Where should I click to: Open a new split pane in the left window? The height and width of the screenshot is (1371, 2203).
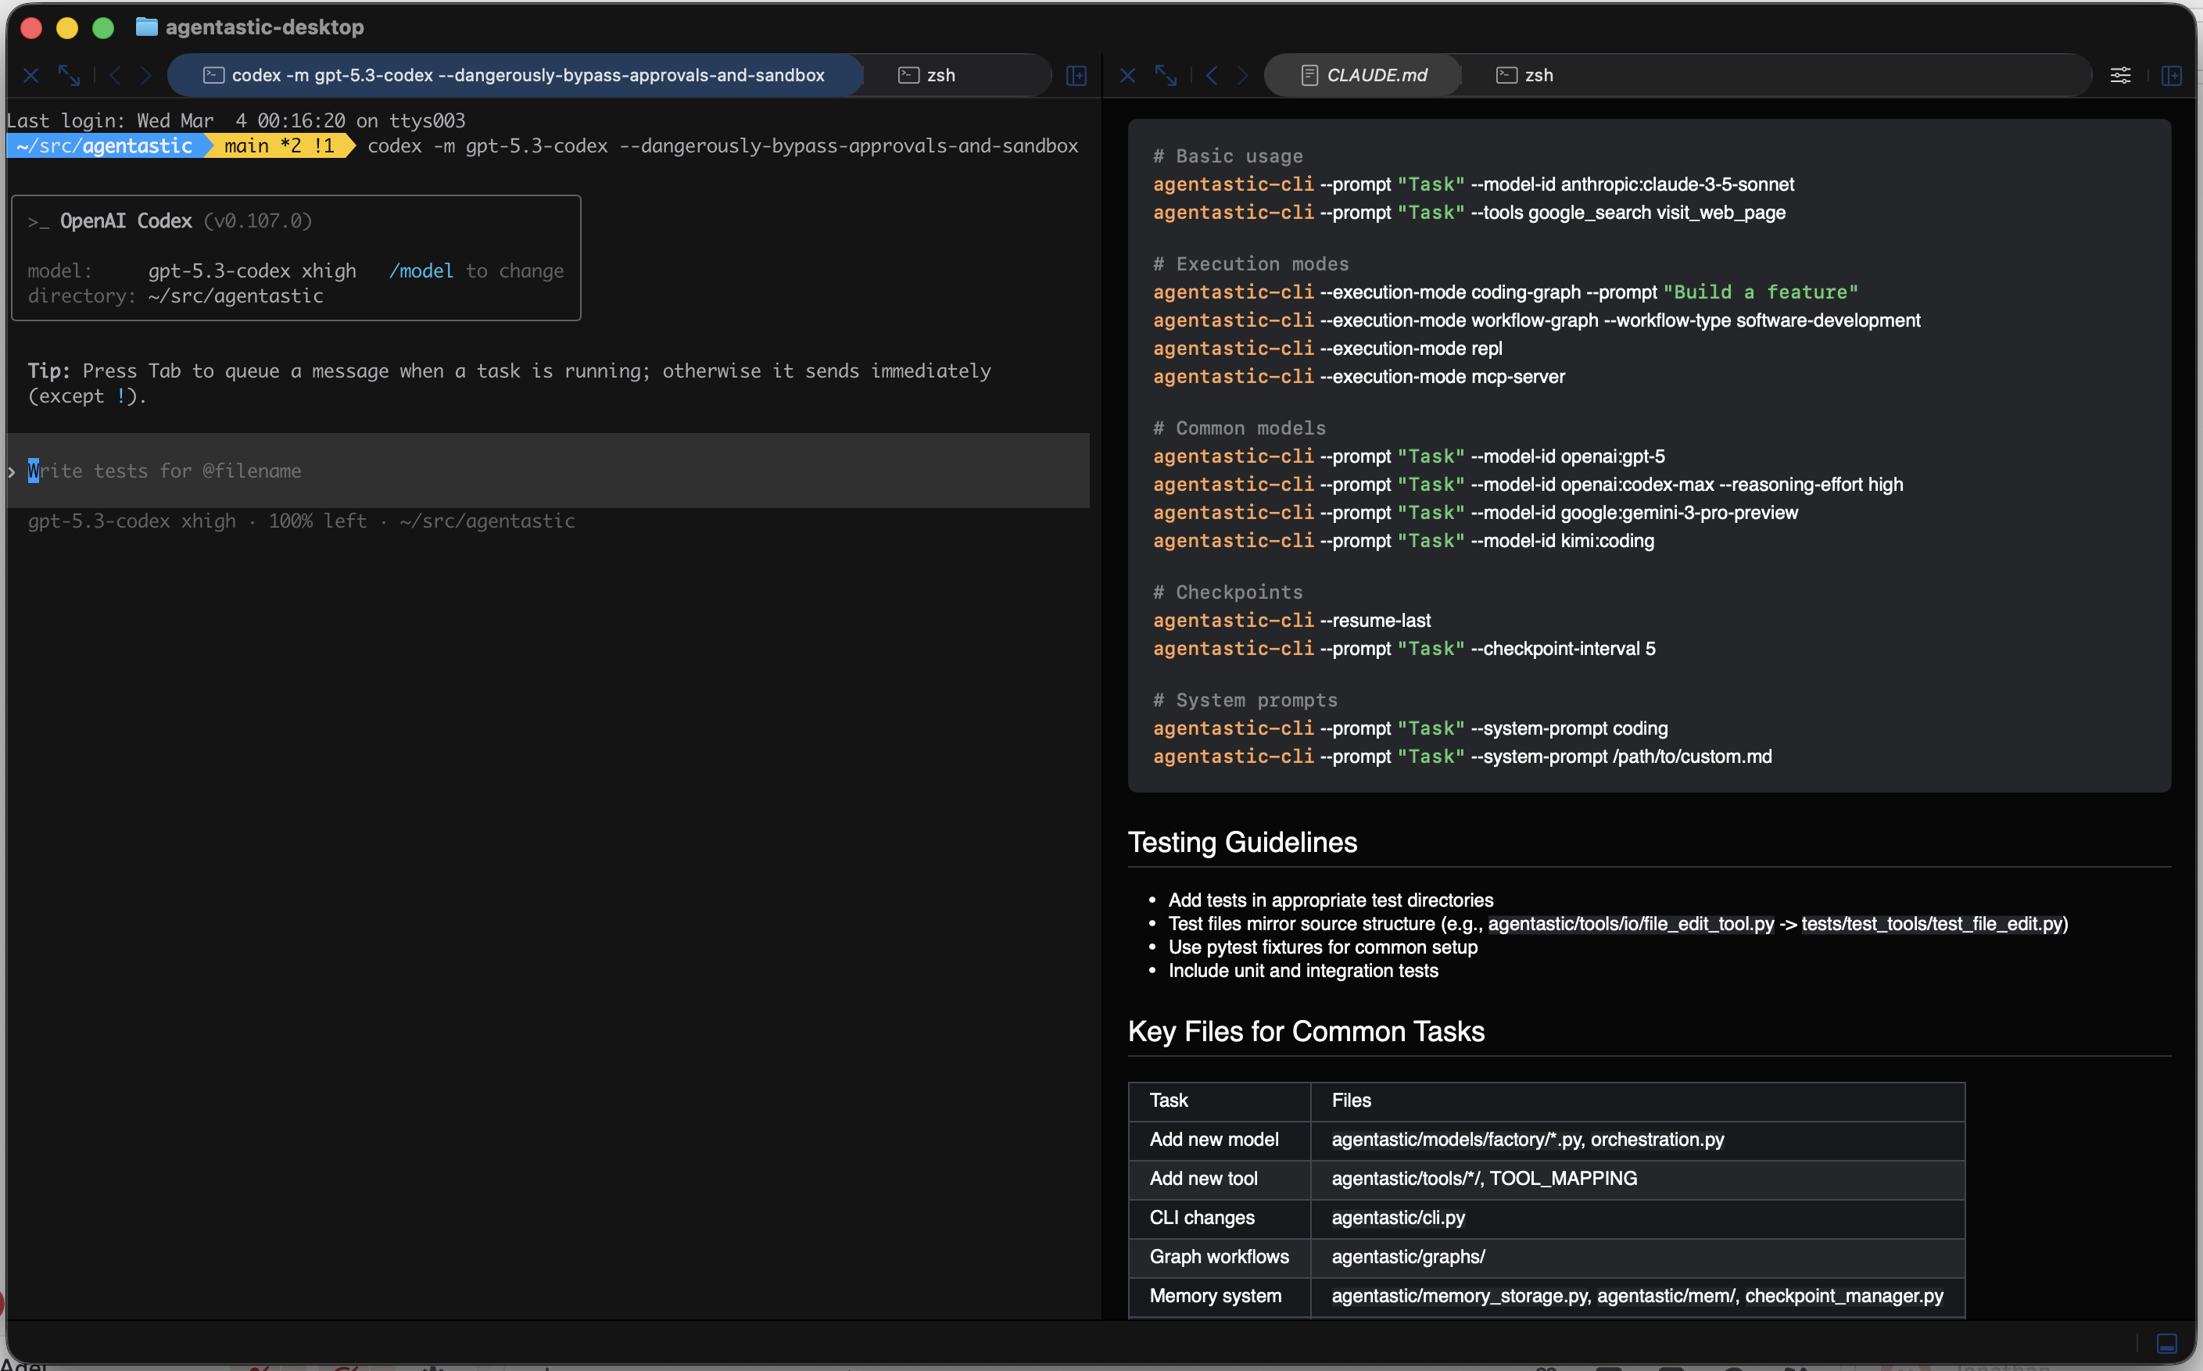1076,75
